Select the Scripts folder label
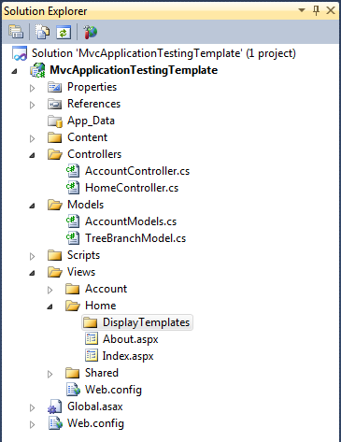The height and width of the screenshot is (442, 341). pos(84,255)
